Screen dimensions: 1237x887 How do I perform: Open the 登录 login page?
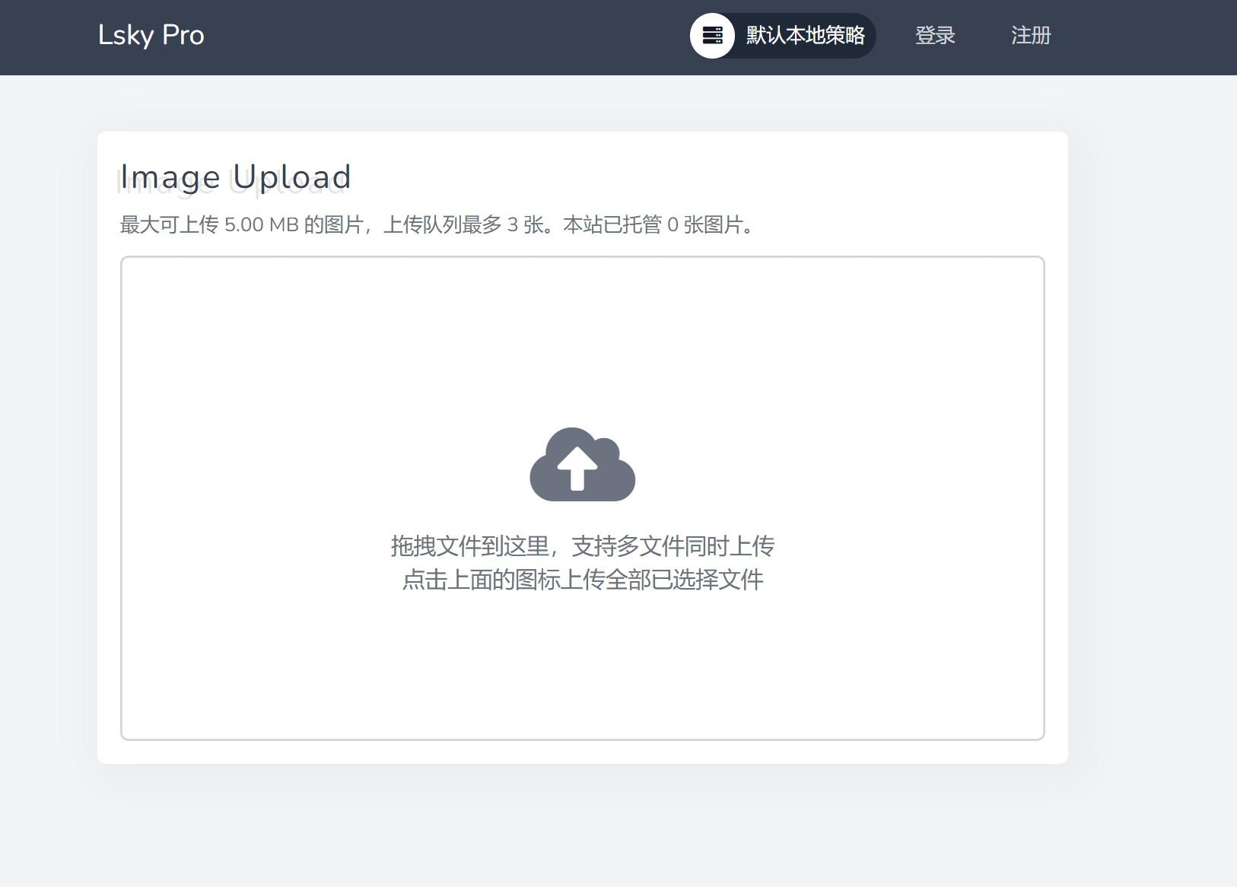click(x=935, y=36)
